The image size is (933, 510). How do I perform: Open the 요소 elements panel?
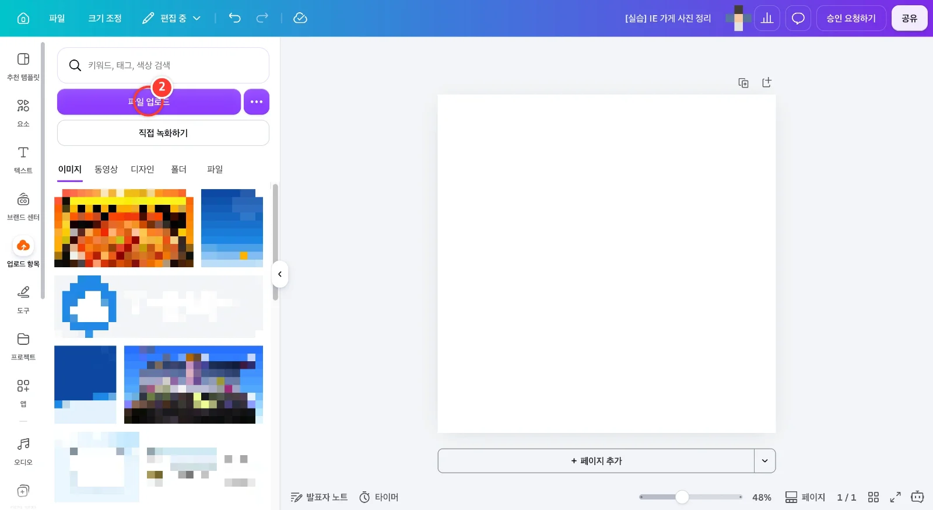point(23,113)
